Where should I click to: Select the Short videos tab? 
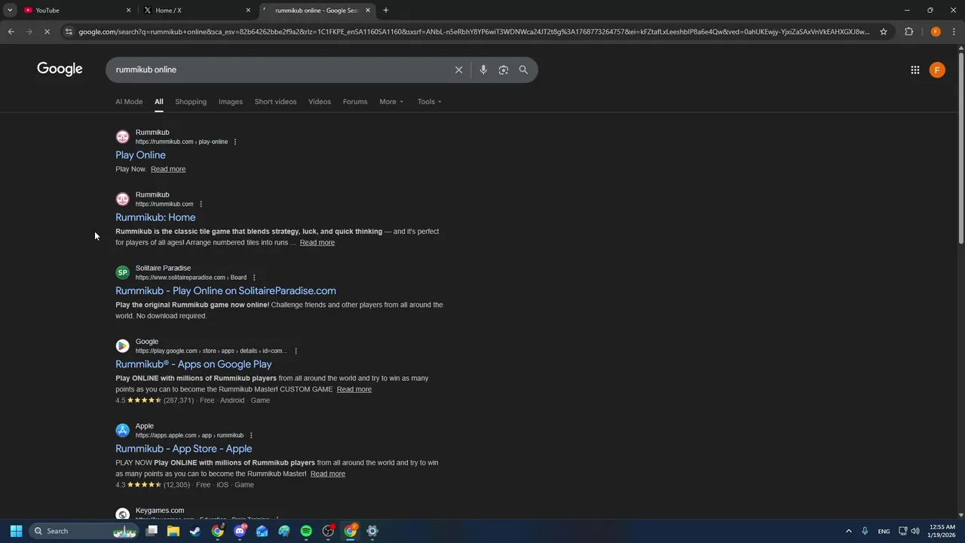[275, 102]
